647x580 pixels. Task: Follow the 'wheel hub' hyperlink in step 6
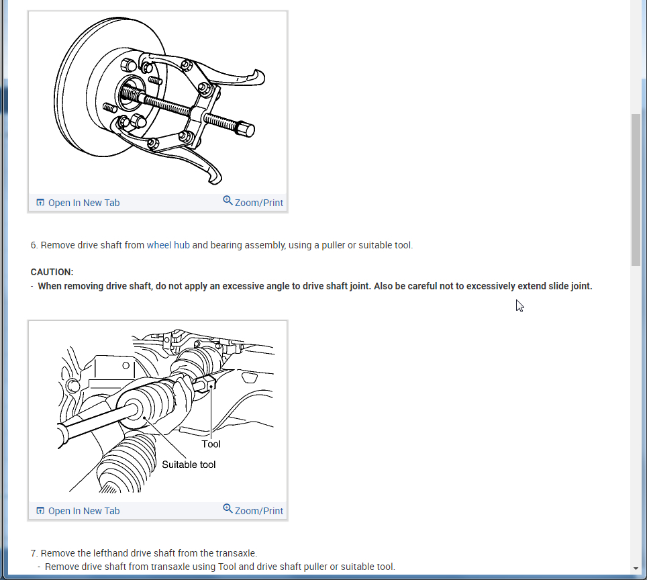pyautogui.click(x=168, y=245)
